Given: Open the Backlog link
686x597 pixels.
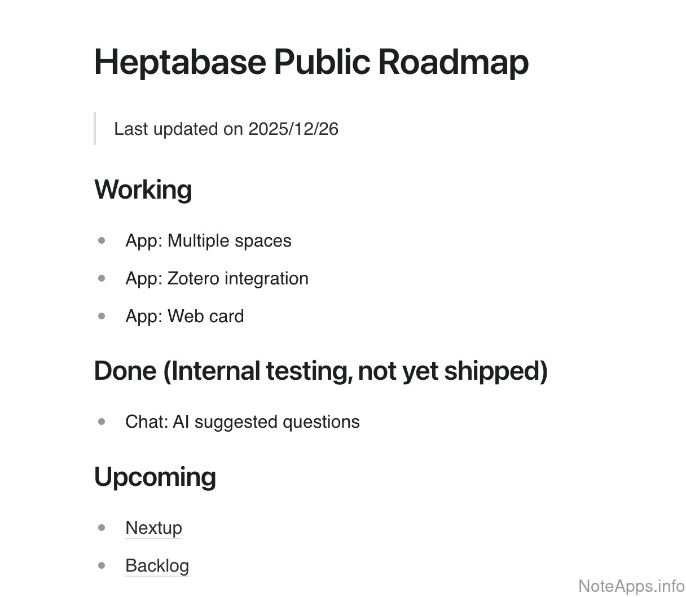Looking at the screenshot, I should pyautogui.click(x=157, y=565).
